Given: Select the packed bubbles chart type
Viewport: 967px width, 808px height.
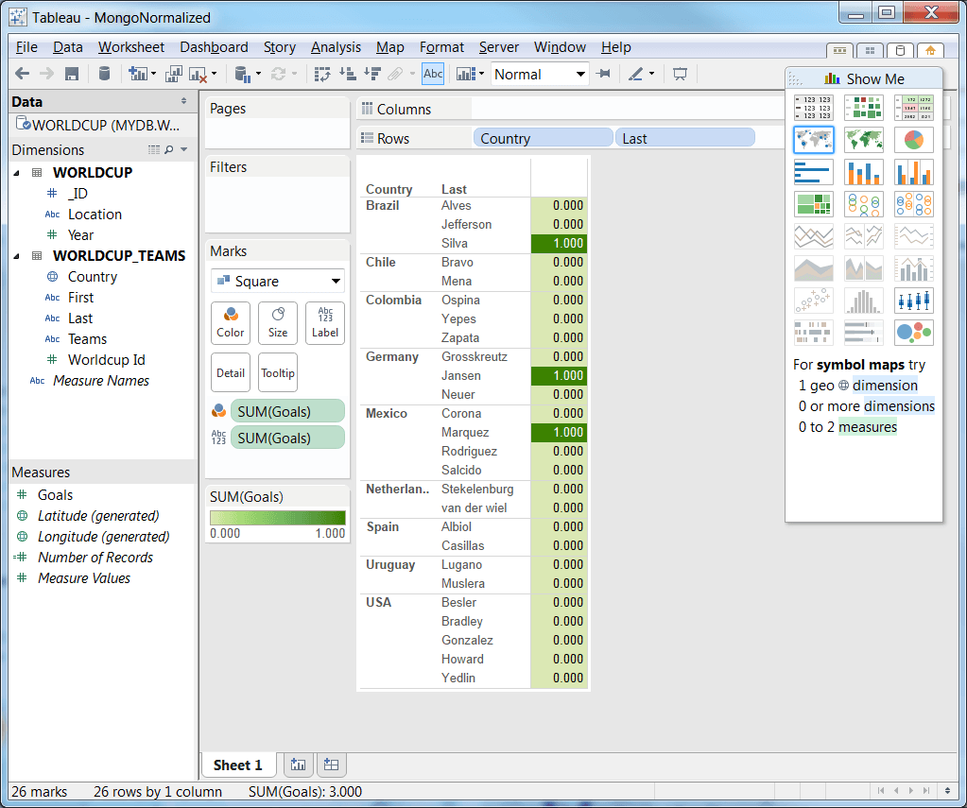Looking at the screenshot, I should 913,333.
